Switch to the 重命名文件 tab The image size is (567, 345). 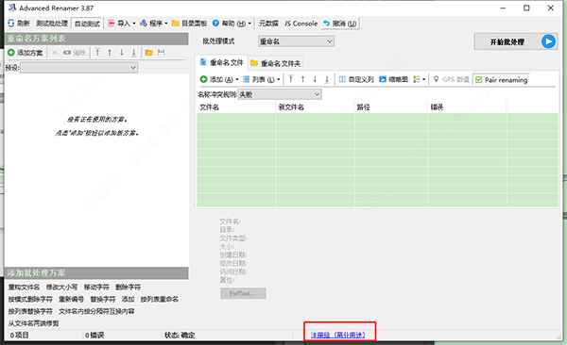click(221, 62)
